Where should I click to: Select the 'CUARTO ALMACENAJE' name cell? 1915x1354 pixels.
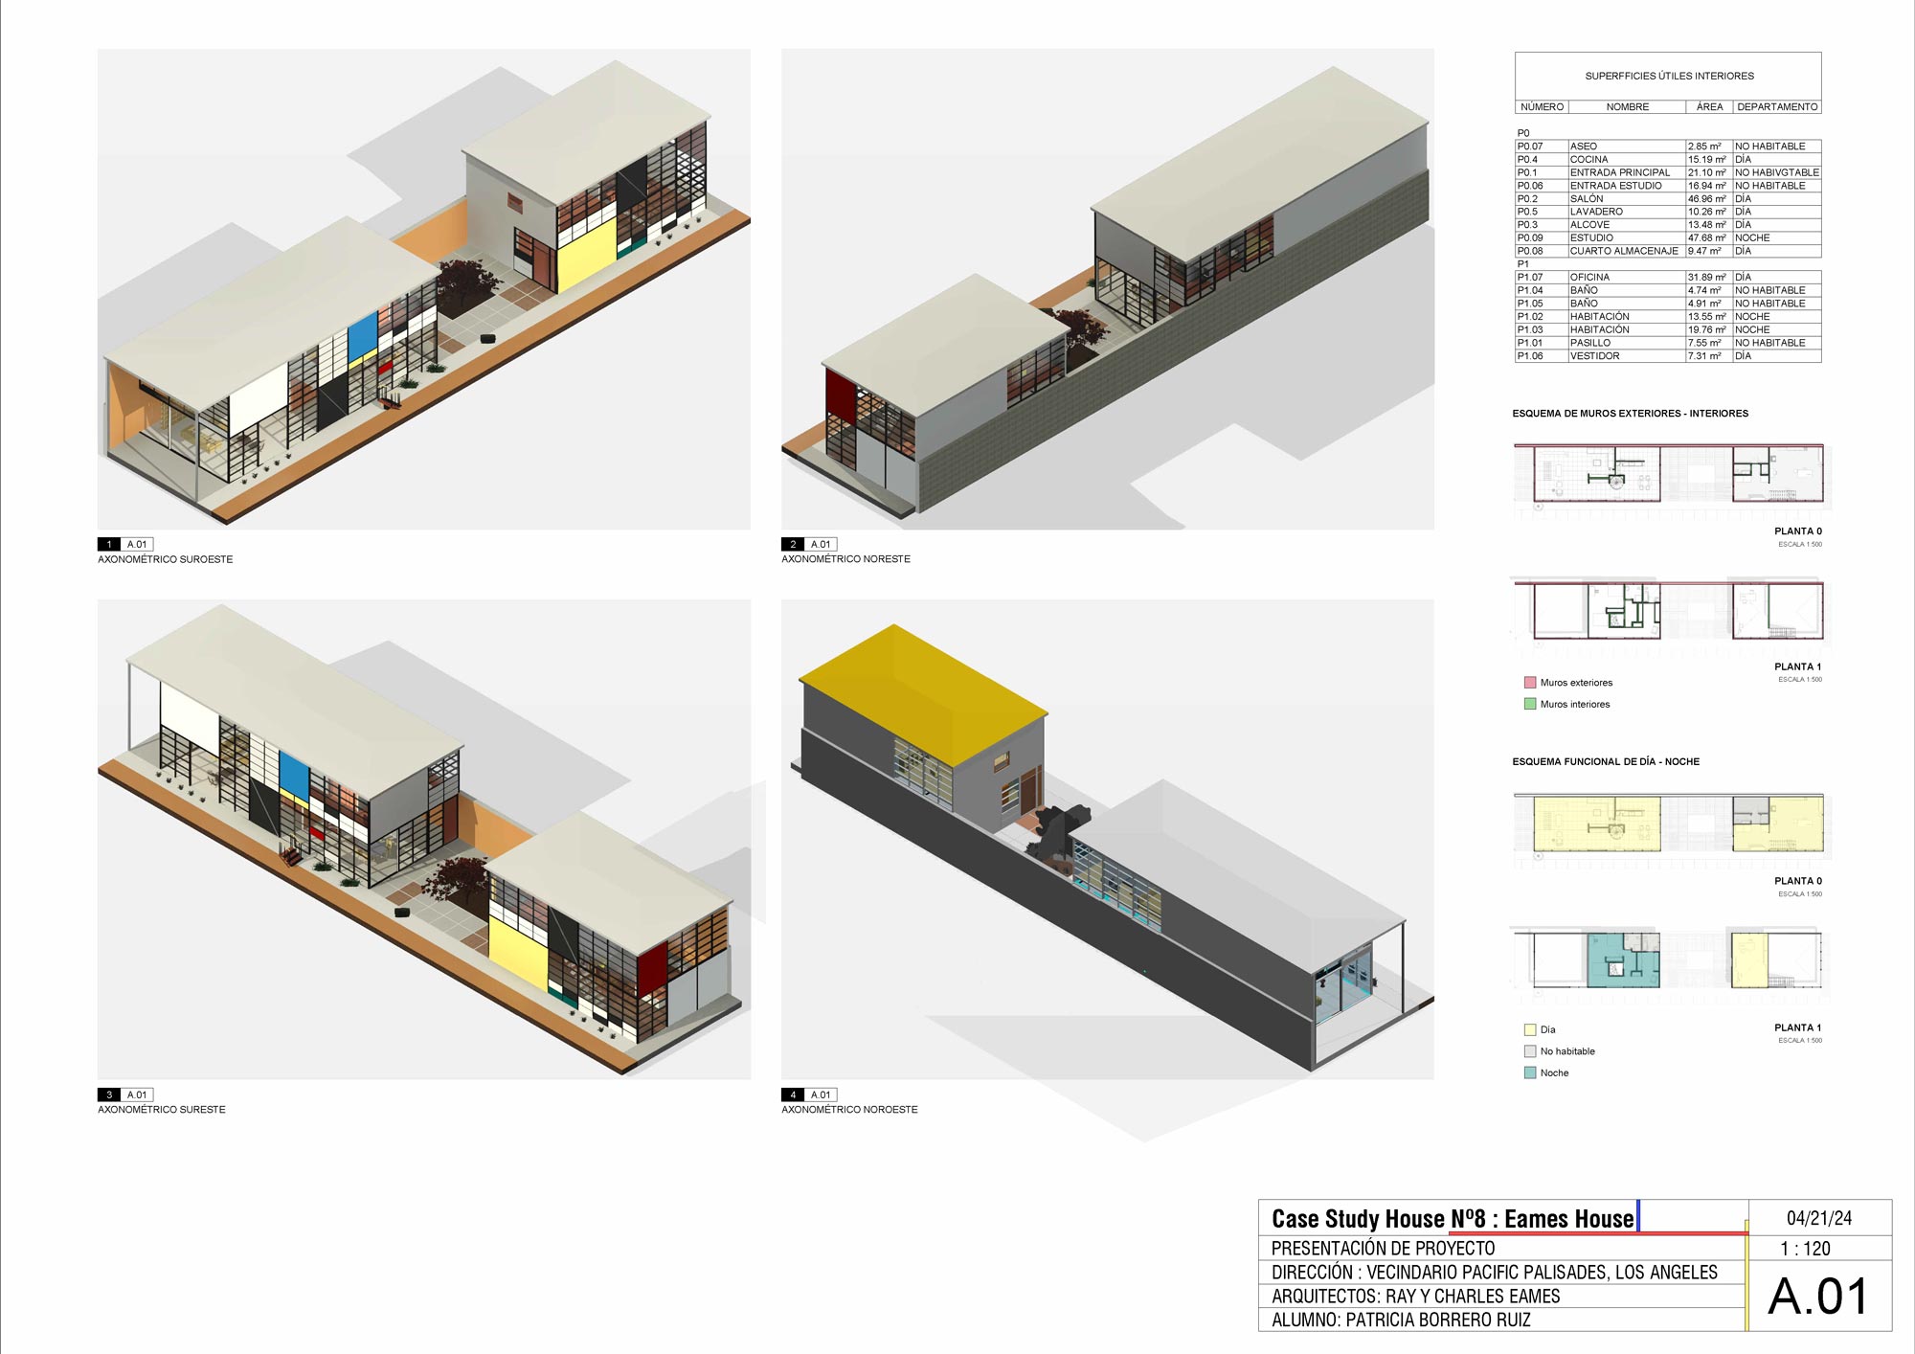(x=1627, y=251)
